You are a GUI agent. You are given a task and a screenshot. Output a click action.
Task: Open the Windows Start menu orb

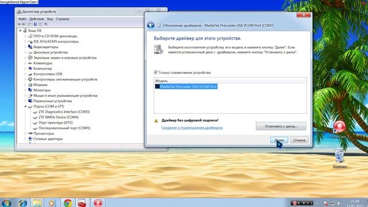click(6, 203)
